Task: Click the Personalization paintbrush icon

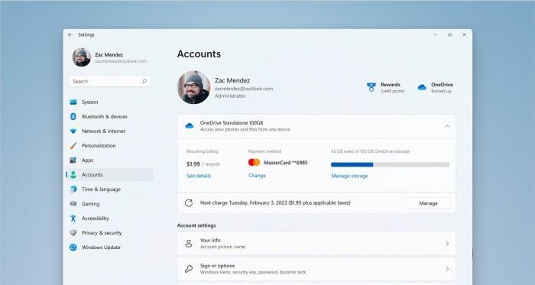Action: (73, 146)
